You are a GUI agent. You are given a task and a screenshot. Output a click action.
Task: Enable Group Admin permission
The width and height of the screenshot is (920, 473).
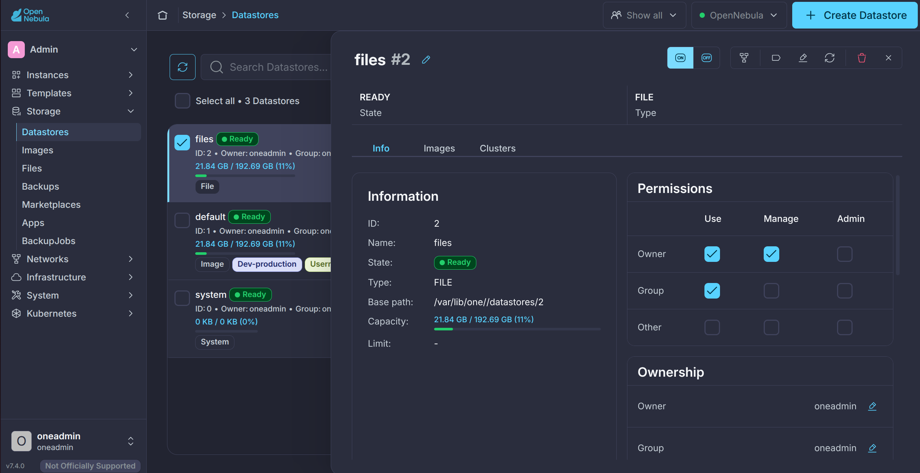pos(845,291)
